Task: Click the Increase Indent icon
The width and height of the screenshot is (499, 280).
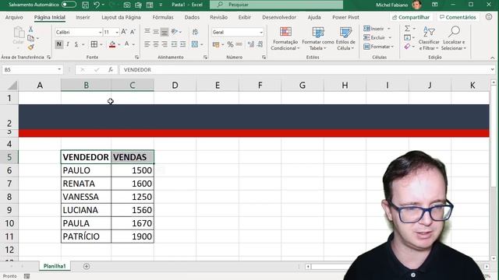Action: (x=182, y=44)
